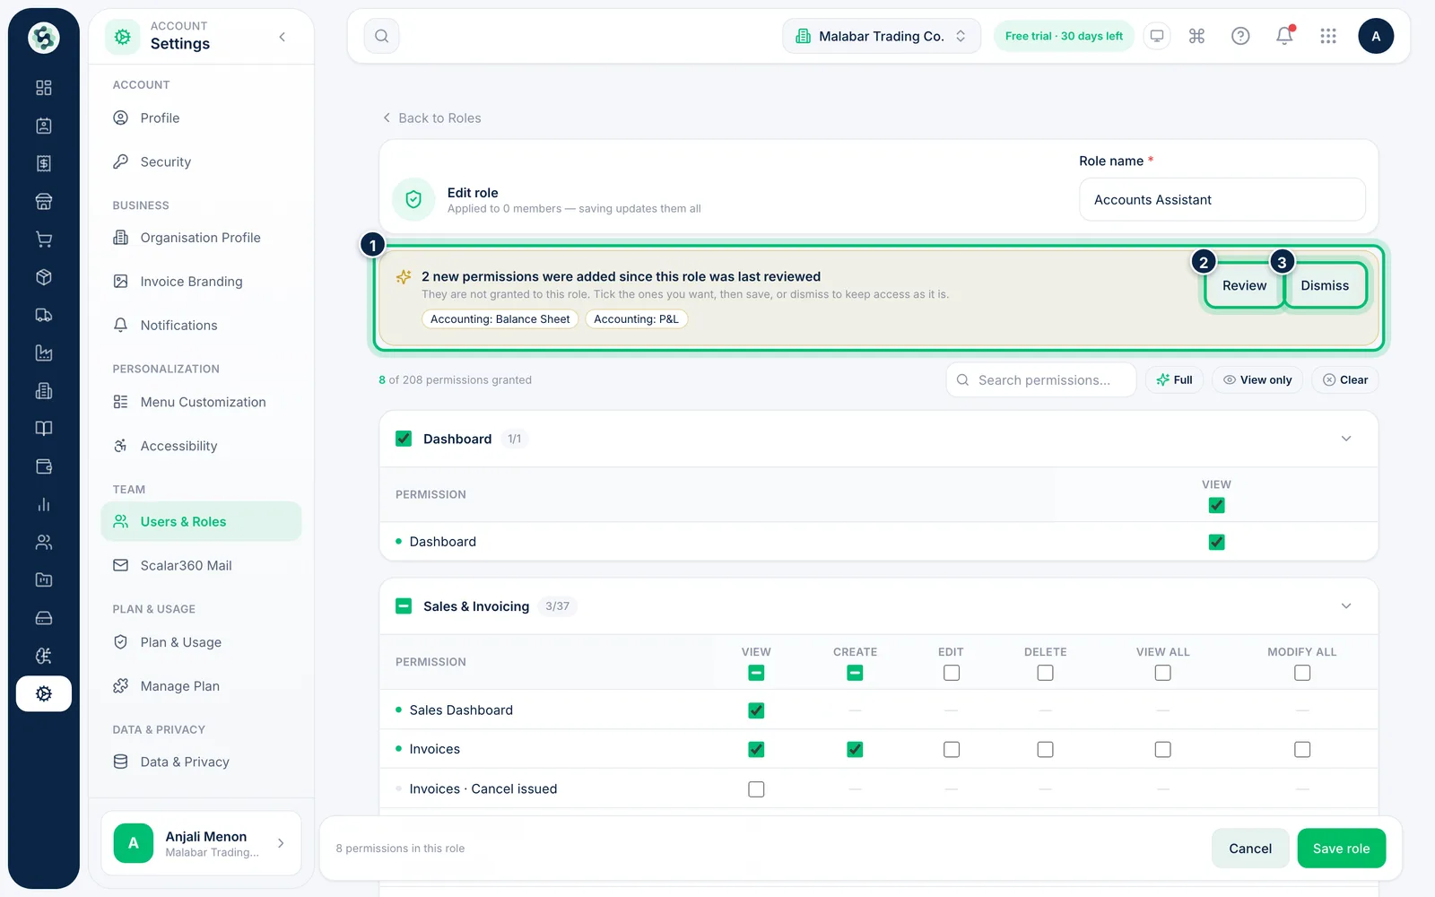Screen dimensions: 1435x897
Task: Open Data & Privacy
Action: [201, 762]
